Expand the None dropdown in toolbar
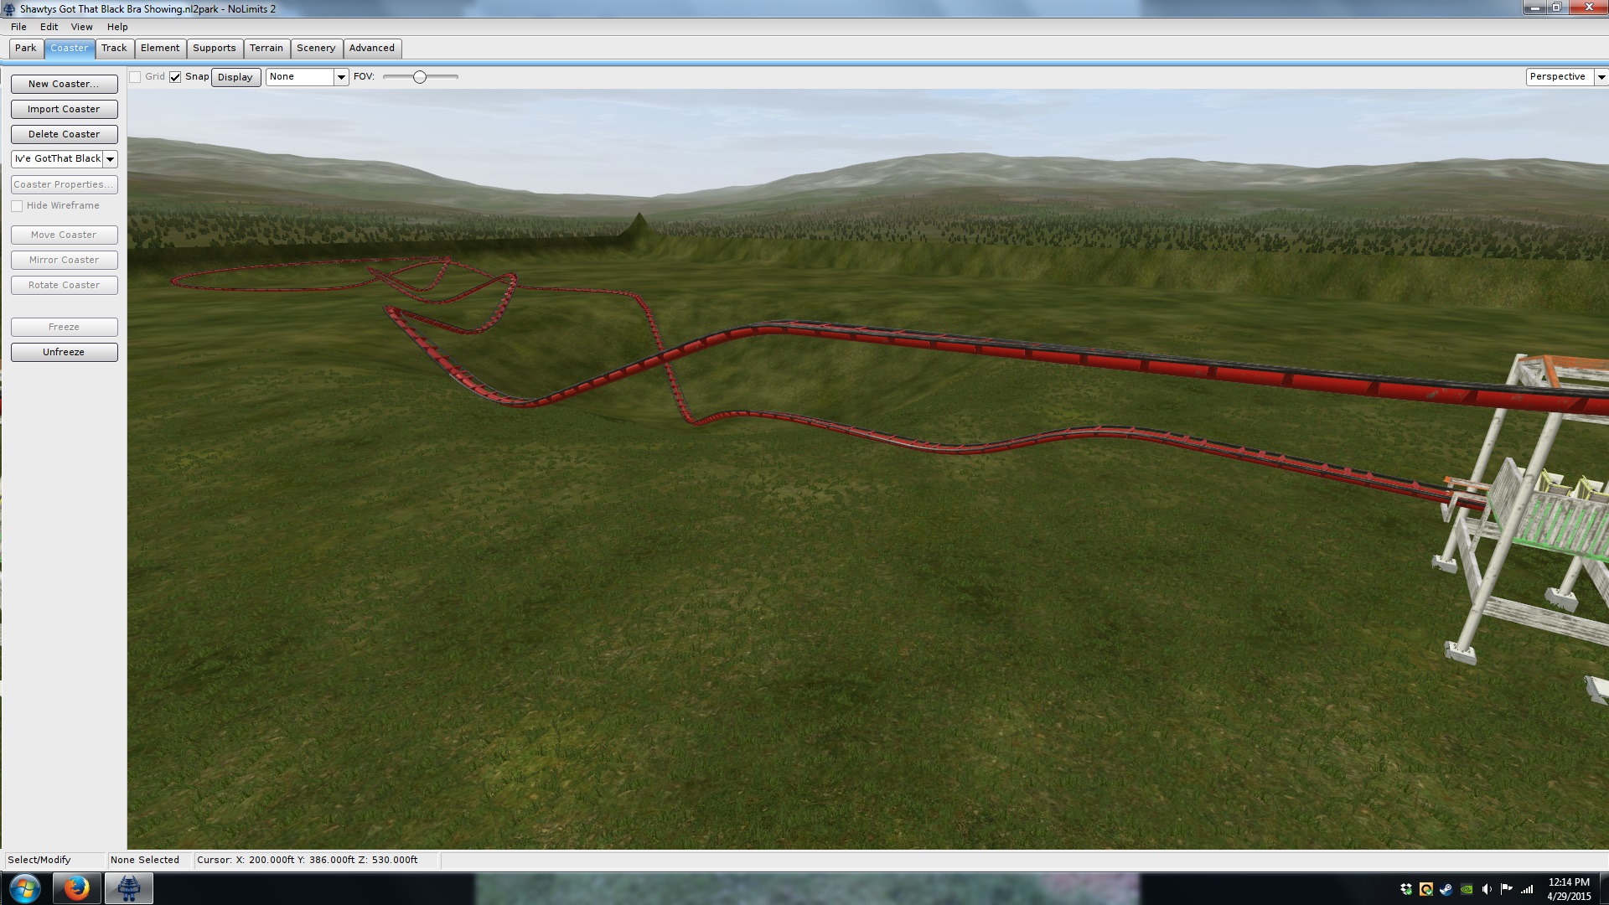 (x=340, y=77)
